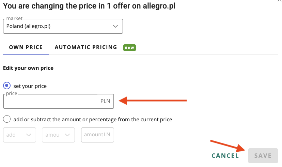Click the chevron on the amount type dropdown
This screenshot has height=167, width=282.
click(x=67, y=135)
